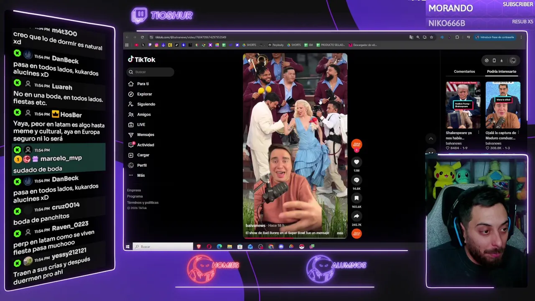Open the browser extensions puzzle icon
535x301 pixels.
pyautogui.click(x=457, y=37)
